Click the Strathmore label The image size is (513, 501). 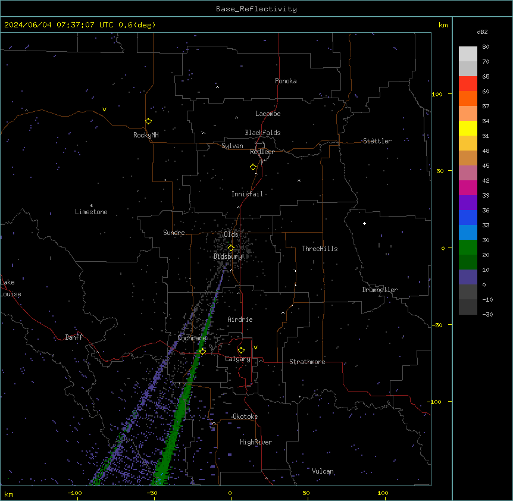(307, 362)
